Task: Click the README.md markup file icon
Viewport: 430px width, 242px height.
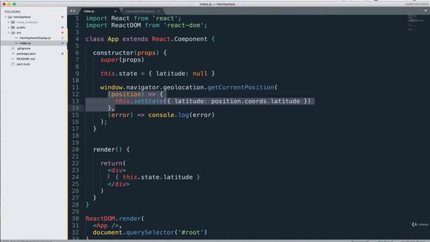Action: tap(13, 58)
